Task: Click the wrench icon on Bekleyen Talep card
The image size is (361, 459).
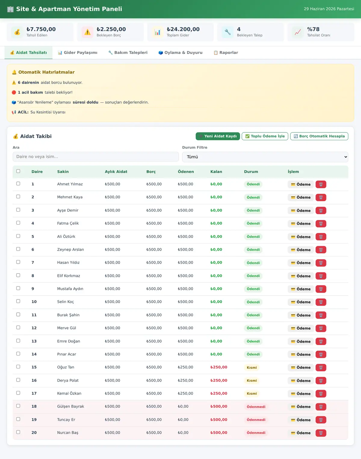Action: [227, 32]
